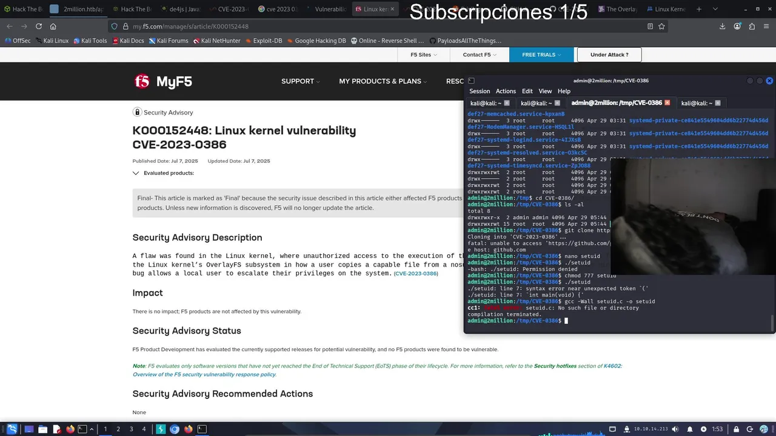
Task: Expand MY PRODUCTS & PLANS menu
Action: click(x=383, y=81)
